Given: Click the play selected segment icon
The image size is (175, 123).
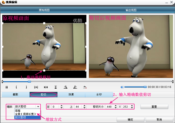Looking at the screenshot, I should [x=36, y=87].
